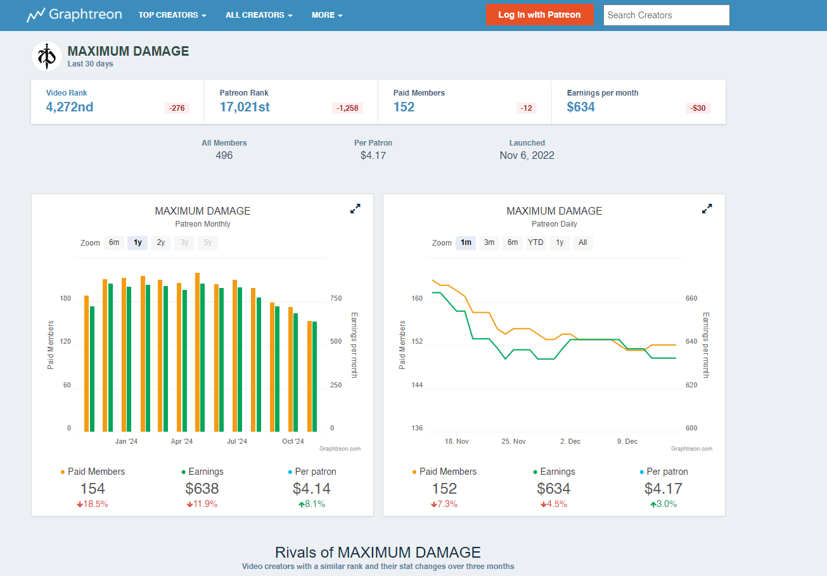
Task: Click the Video Rank stat label
Action: point(67,93)
